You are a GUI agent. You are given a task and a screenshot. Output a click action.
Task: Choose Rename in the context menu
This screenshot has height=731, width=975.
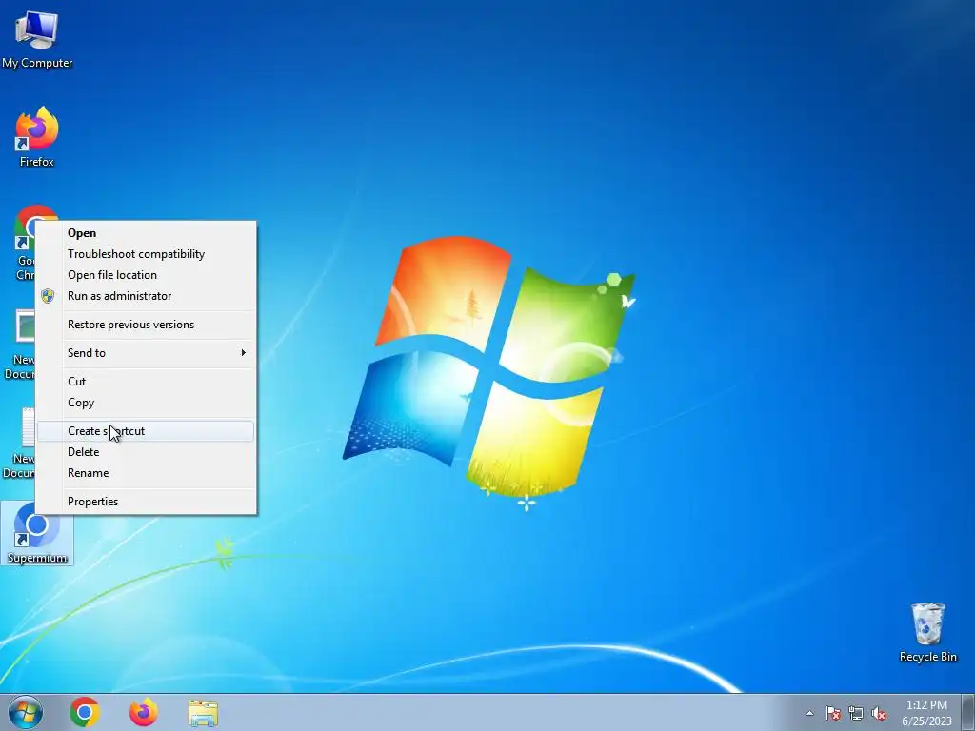[146, 473]
